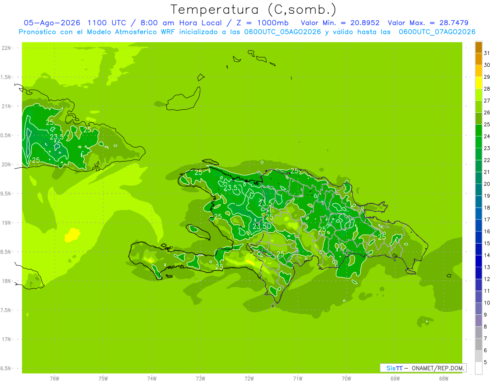498x384 pixels.
Task: Click the 76W longitude axis label
Action: (x=54, y=378)
